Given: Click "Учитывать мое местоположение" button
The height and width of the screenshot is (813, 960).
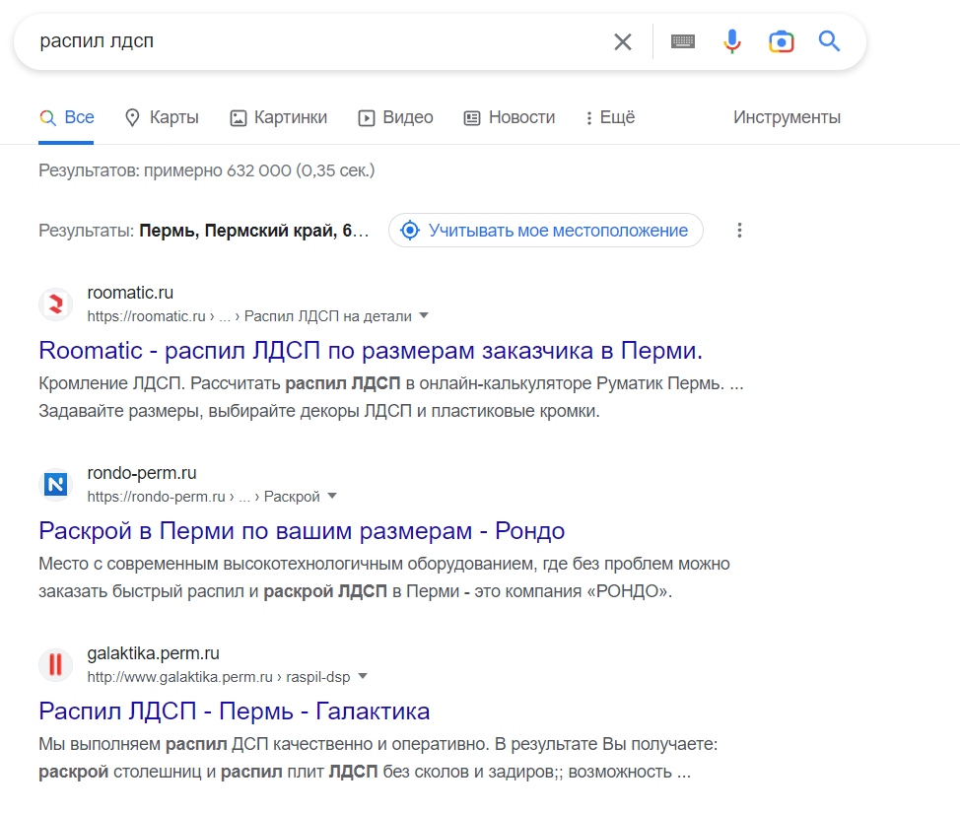Looking at the screenshot, I should pos(545,231).
